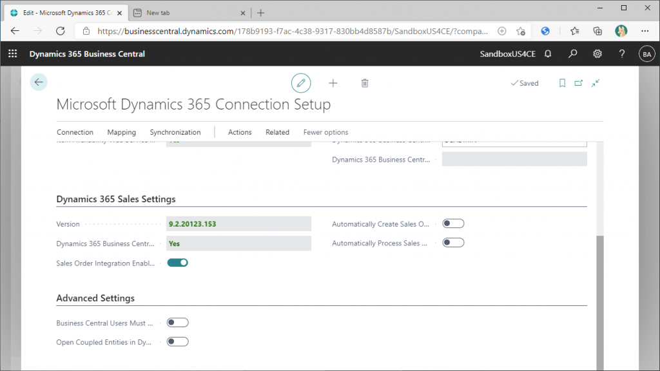This screenshot has width=660, height=371.
Task: Go back with the page back arrow
Action: 39,82
